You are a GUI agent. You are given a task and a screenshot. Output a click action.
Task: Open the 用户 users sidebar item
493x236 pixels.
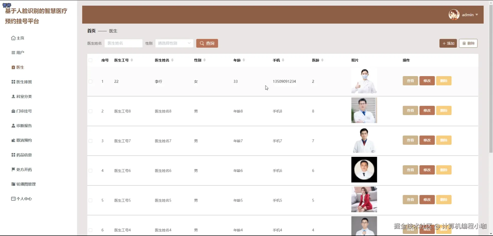pos(18,53)
